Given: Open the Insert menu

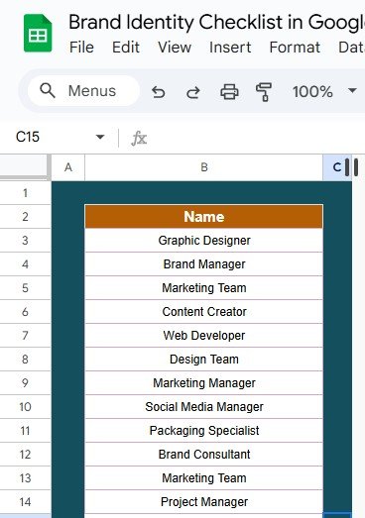Looking at the screenshot, I should point(230,48).
